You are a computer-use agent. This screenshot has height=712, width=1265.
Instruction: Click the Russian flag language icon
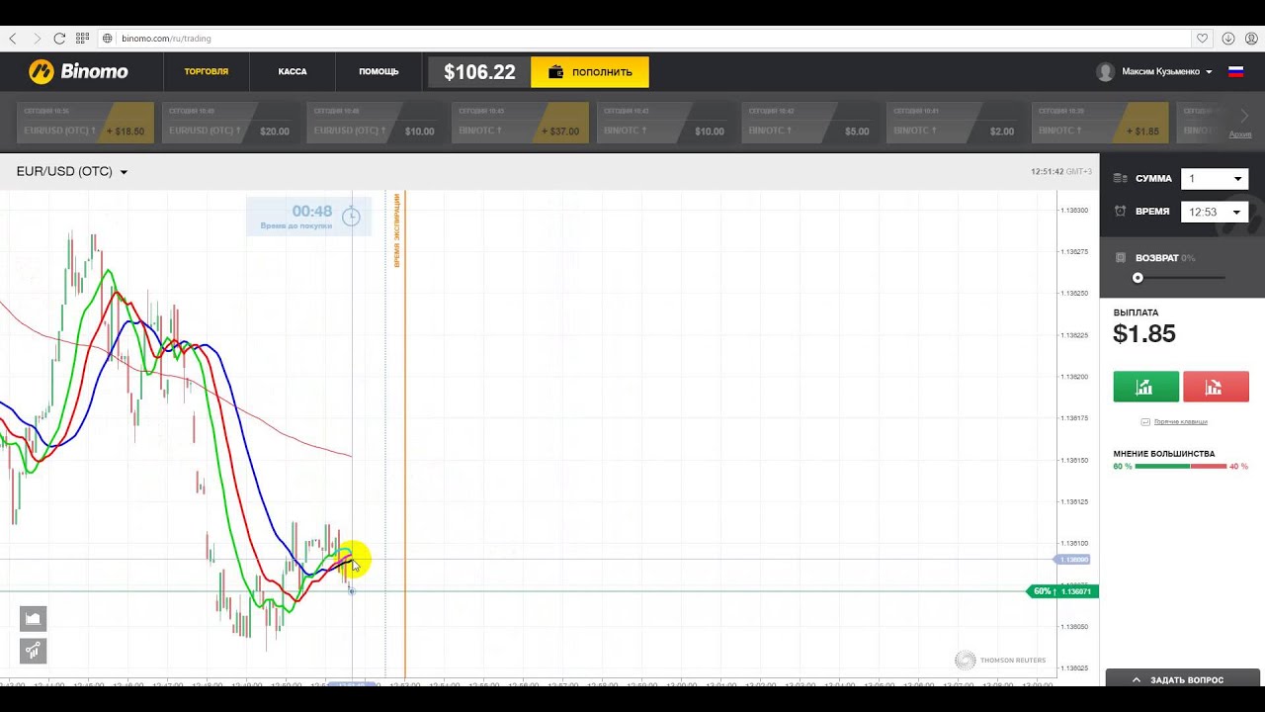pyautogui.click(x=1235, y=71)
